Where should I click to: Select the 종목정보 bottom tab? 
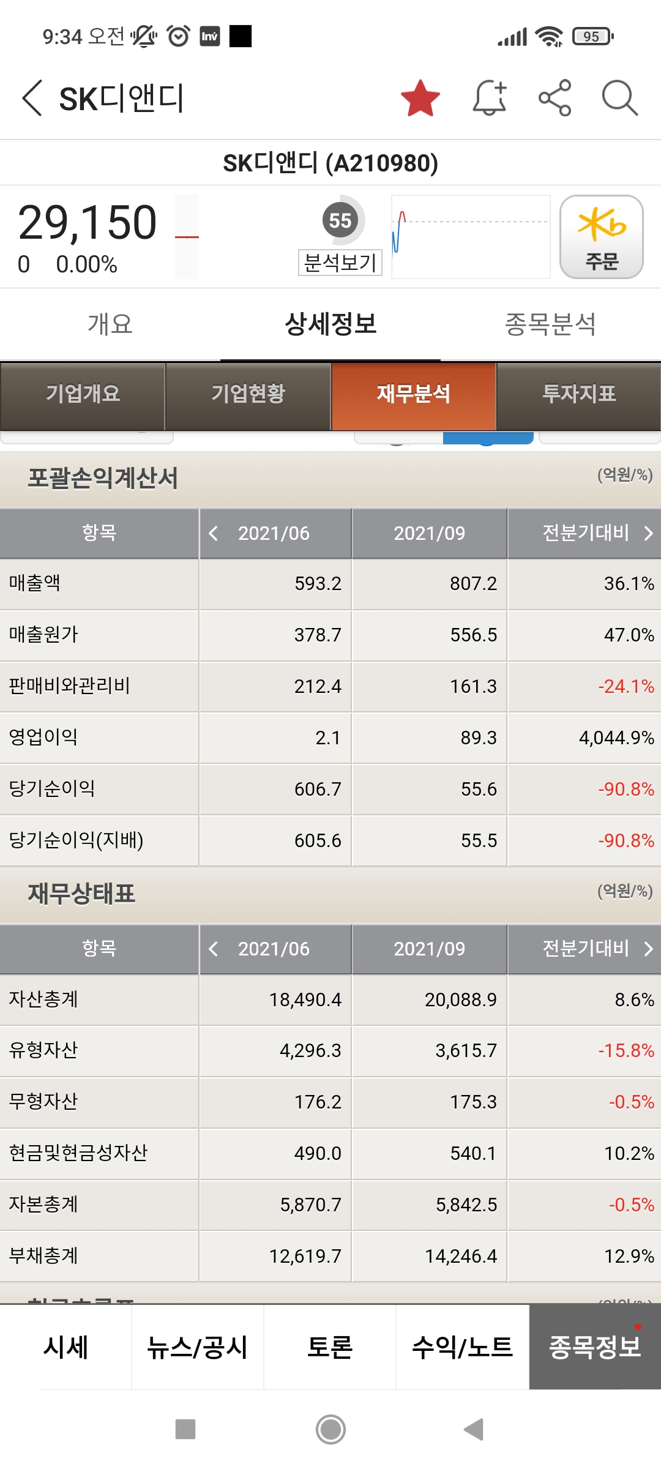(x=595, y=1347)
